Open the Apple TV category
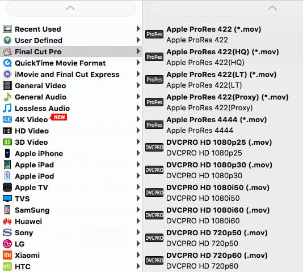The width and height of the screenshot is (303, 272). pos(71,187)
